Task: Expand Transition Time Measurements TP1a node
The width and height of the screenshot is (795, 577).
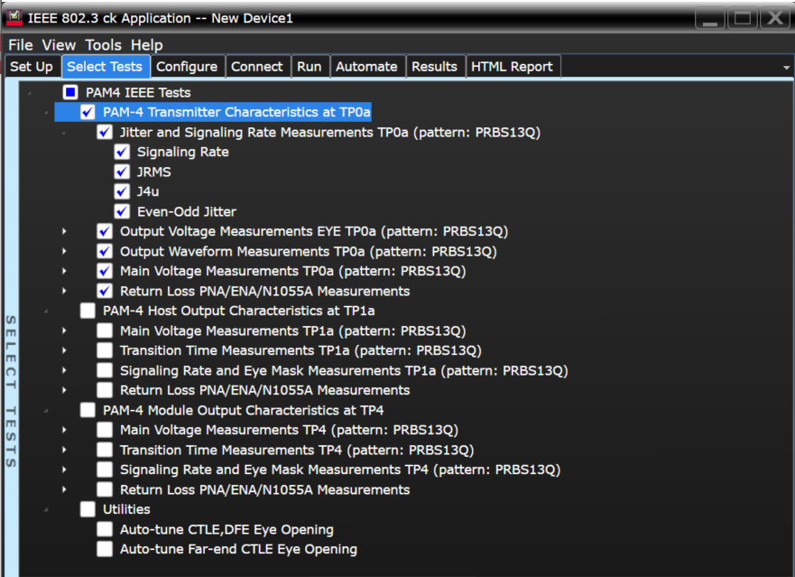Action: click(x=64, y=350)
